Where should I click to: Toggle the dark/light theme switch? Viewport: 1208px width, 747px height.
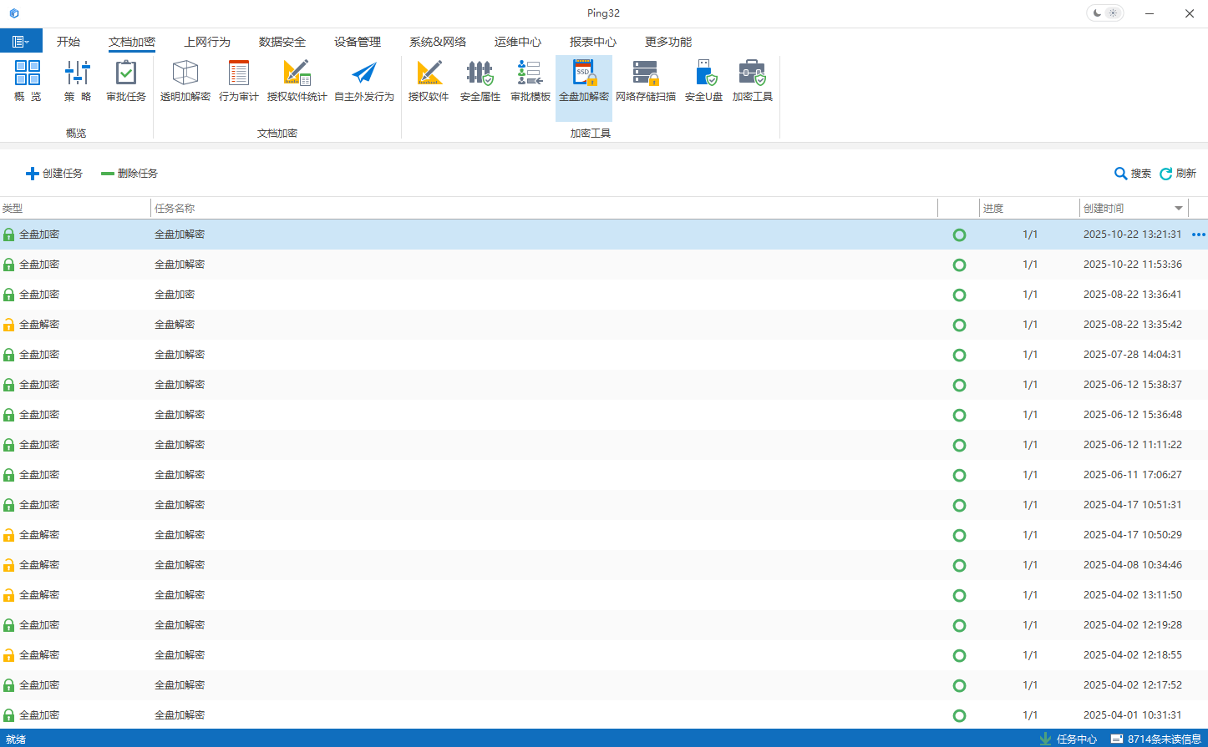tap(1104, 13)
